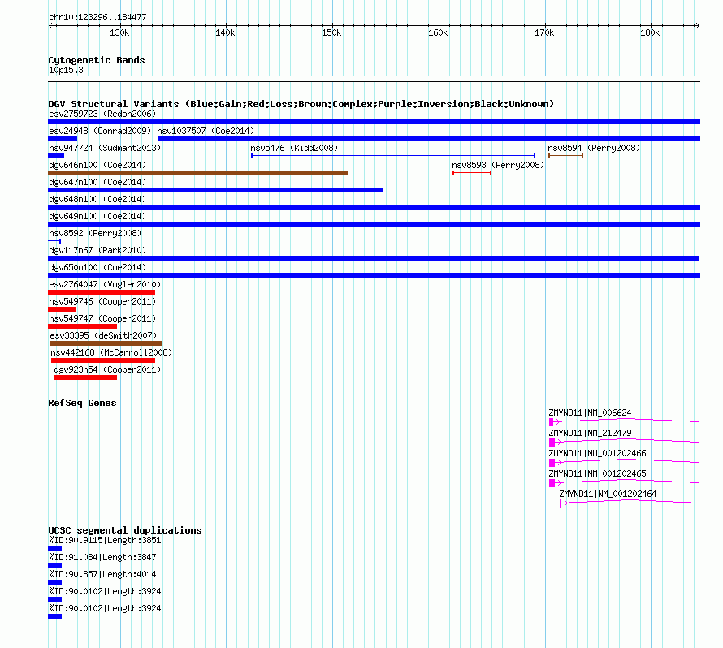
Task: Click segmental duplication %ID:91.084 Length:3847 label
Action: point(102,557)
